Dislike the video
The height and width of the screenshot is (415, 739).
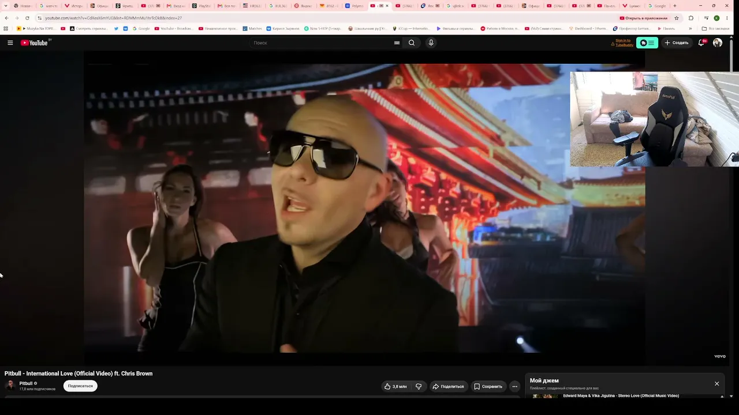pos(419,386)
